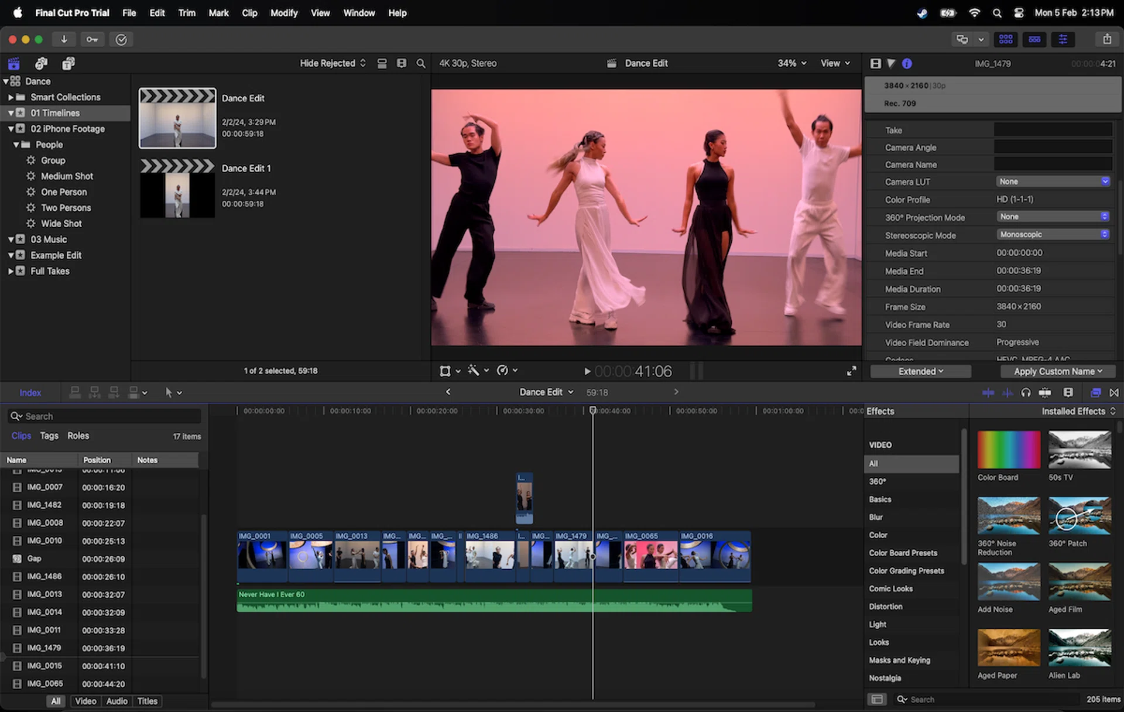Toggle the inspector panel button

coord(1063,39)
